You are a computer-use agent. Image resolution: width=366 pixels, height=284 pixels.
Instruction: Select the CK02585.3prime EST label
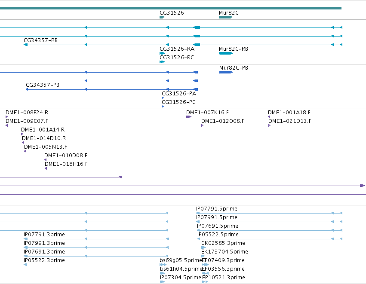pyautogui.click(x=223, y=244)
